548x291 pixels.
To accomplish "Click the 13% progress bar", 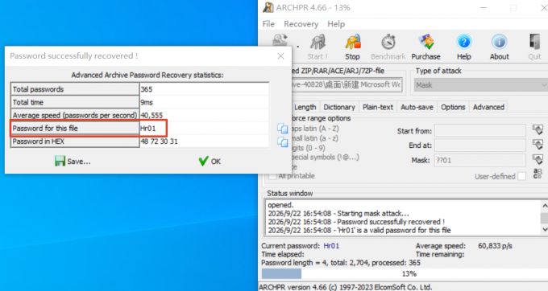I will tap(405, 273).
